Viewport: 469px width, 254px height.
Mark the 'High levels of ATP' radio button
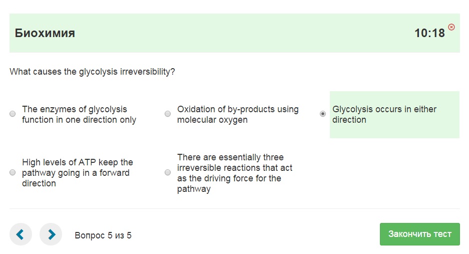pos(13,173)
